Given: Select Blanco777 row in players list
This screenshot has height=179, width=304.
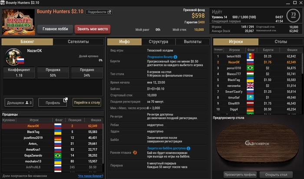Looking at the screenshot, I should point(258,74).
